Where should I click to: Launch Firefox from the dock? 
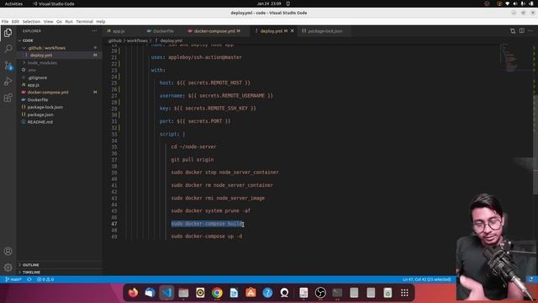pos(133,293)
